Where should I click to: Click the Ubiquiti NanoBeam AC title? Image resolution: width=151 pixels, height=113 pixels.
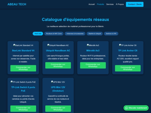tap(58, 51)
